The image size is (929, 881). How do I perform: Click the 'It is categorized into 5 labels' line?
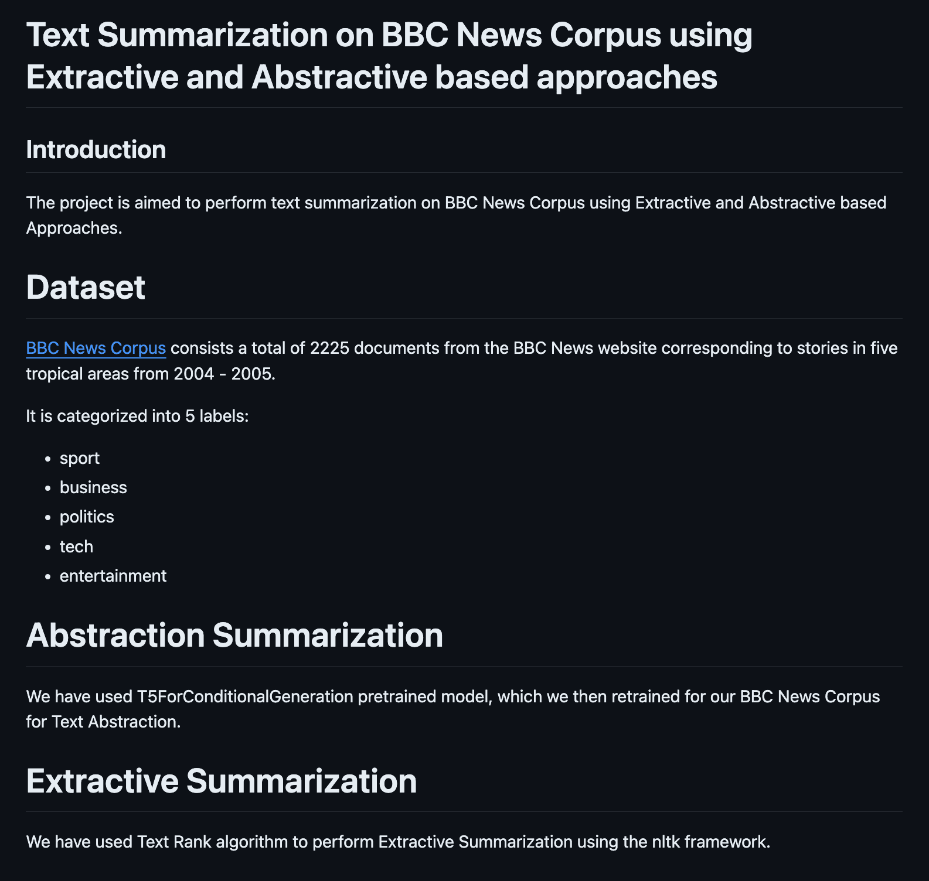coord(138,416)
